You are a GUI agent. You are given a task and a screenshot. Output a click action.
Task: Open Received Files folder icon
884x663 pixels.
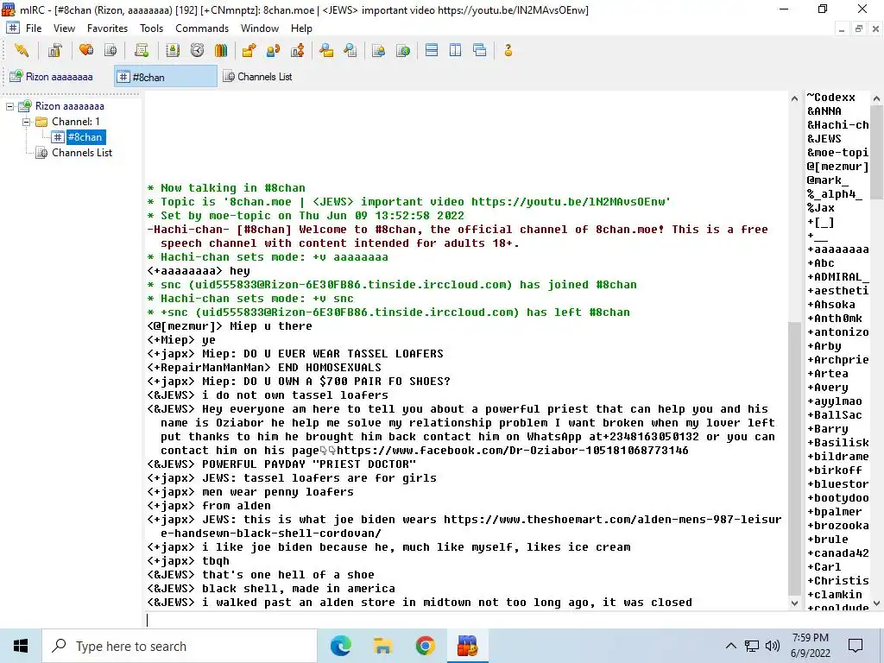[x=325, y=51]
